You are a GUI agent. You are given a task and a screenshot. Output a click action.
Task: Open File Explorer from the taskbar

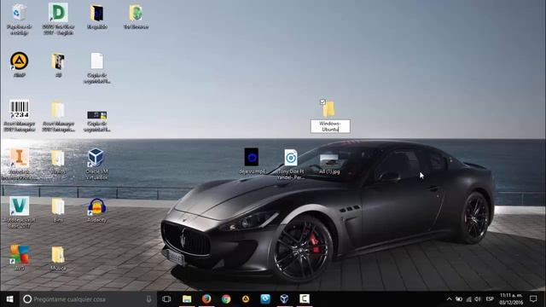187,299
